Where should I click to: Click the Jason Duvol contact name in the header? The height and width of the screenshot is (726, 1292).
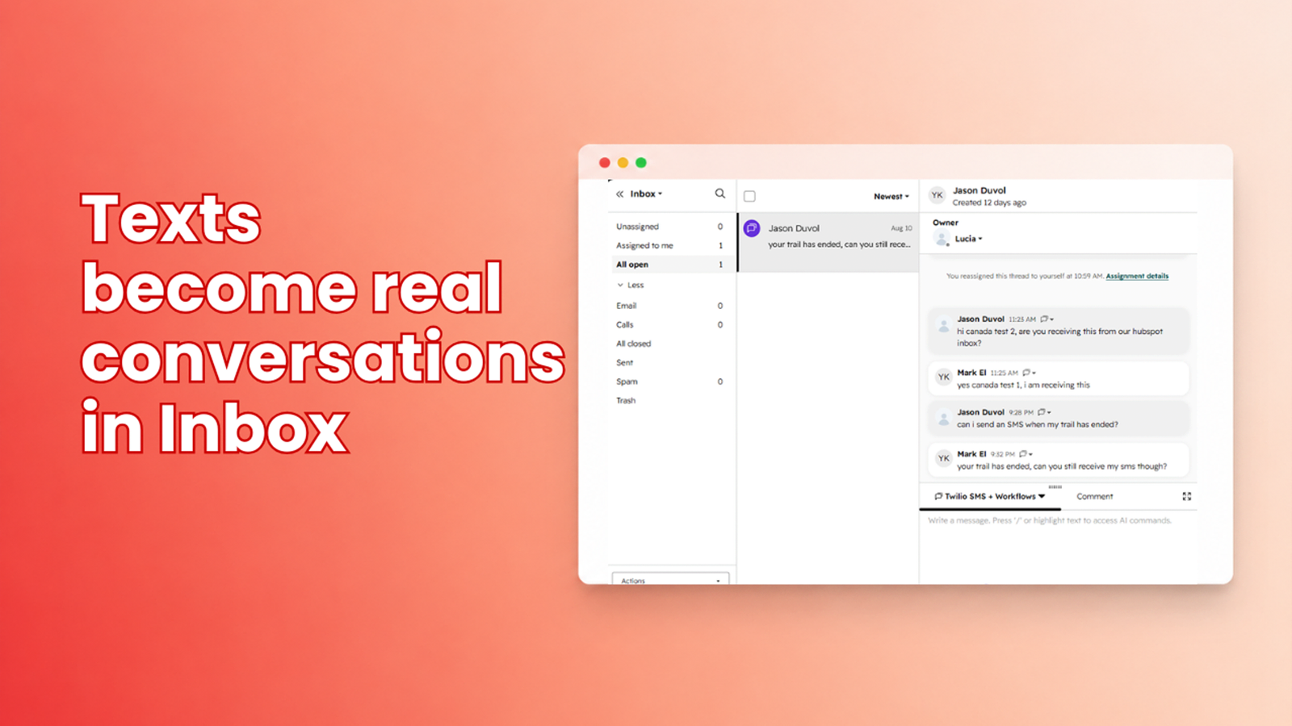click(979, 190)
